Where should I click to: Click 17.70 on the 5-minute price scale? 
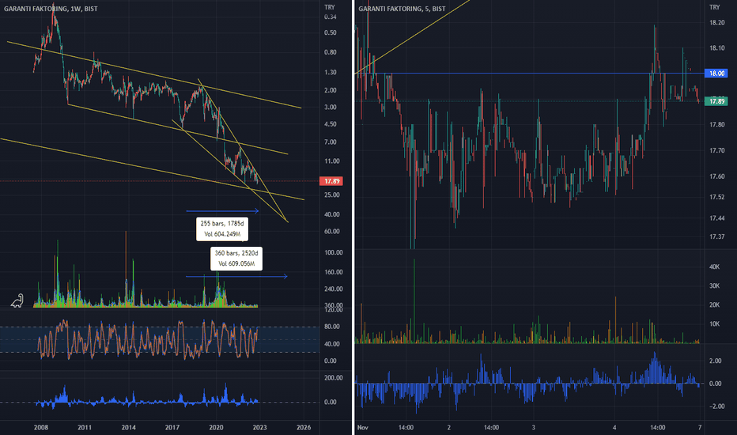(716, 150)
